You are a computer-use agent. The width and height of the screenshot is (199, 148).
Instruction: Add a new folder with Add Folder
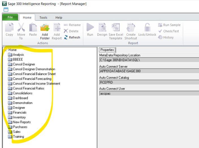pyautogui.click(x=45, y=31)
